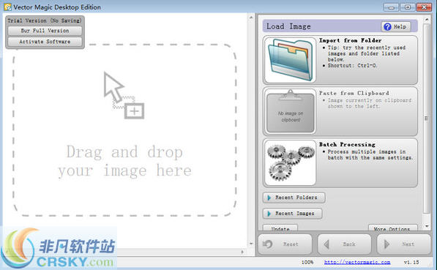Screen dimensions: 437x270
Task: Click the Back left arrow icon
Action: [x=326, y=244]
